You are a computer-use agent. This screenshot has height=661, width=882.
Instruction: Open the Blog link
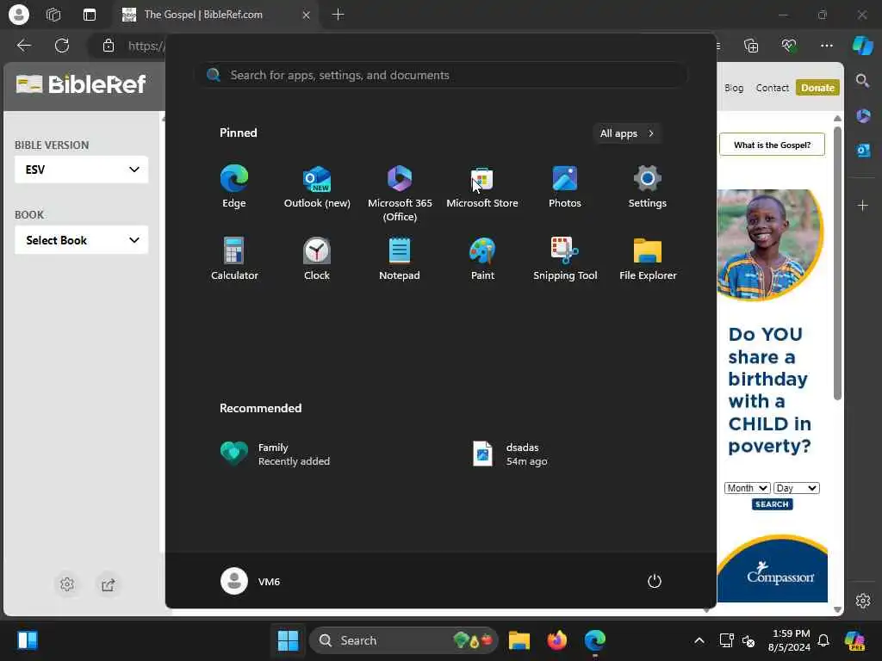[734, 88]
